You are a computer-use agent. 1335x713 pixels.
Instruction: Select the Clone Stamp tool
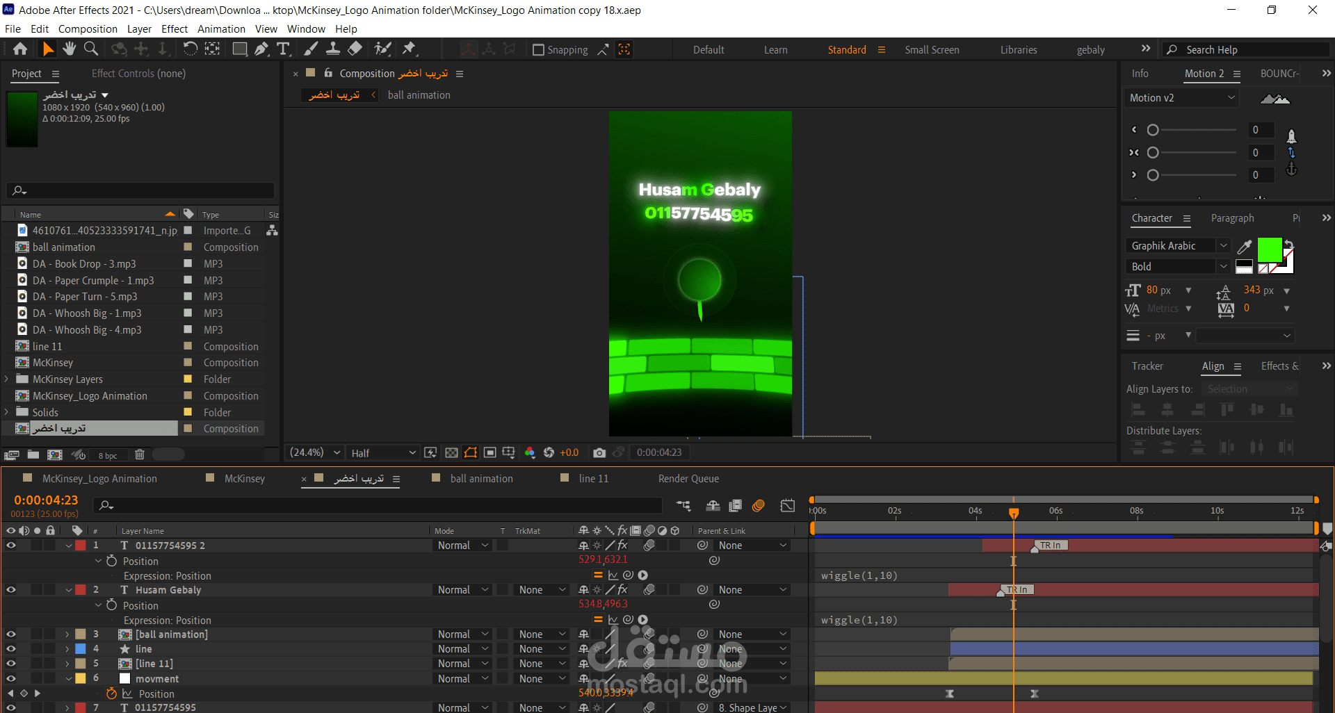(x=333, y=49)
